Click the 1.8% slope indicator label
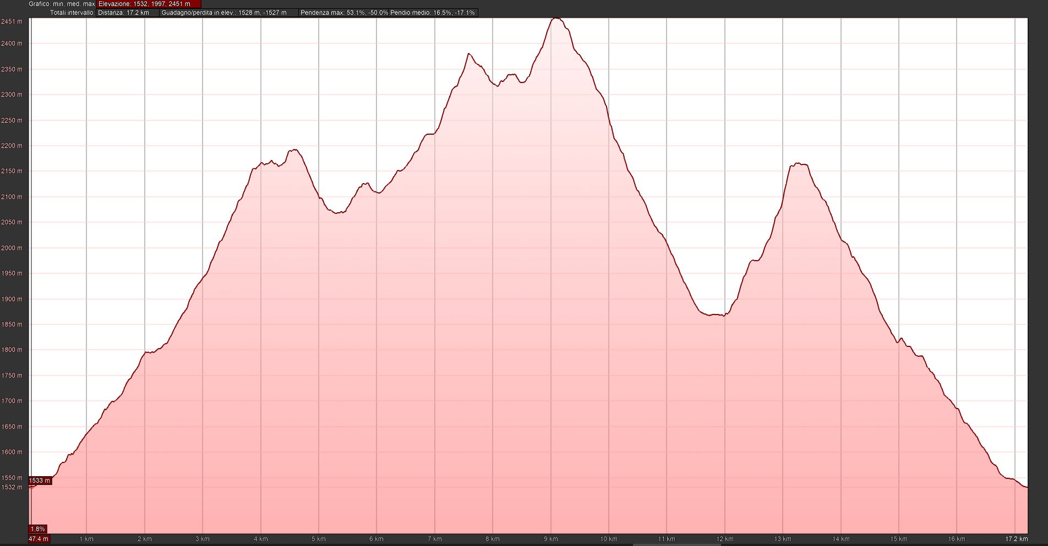The image size is (1048, 546). 38,529
